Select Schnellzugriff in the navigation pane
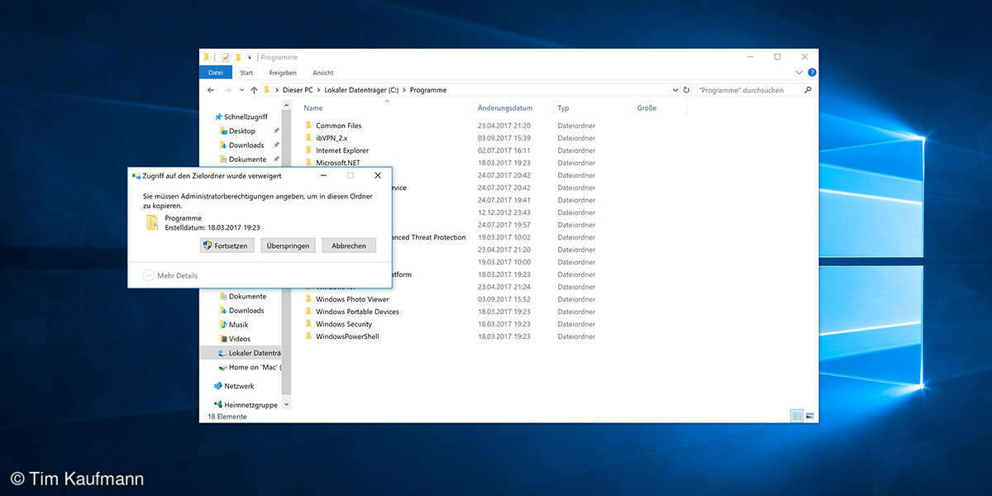 pos(240,117)
